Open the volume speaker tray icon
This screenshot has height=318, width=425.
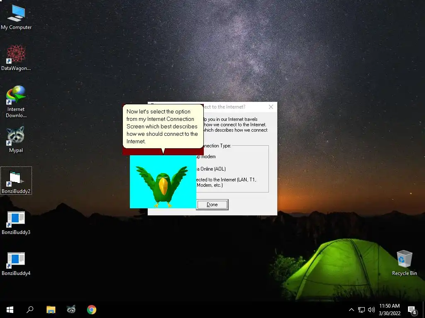click(371, 310)
